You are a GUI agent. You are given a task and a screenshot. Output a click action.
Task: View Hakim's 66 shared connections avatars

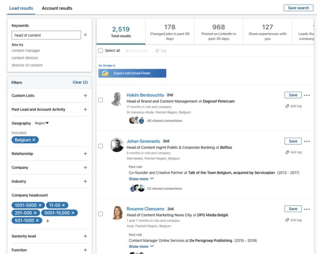[x=137, y=120]
